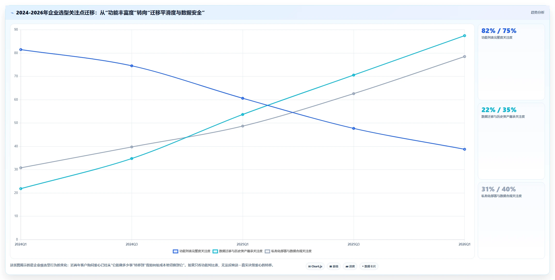The height and width of the screenshot is (280, 555).
Task: Toggle 功能列表完整度关注度 legend series
Action: click(192, 251)
